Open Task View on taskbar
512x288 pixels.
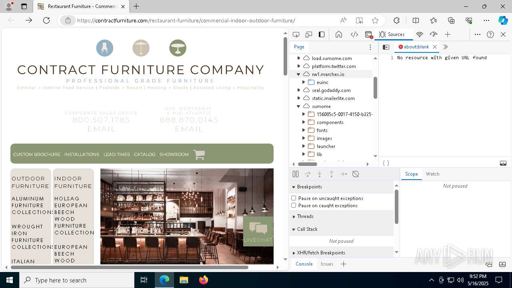coord(144,280)
